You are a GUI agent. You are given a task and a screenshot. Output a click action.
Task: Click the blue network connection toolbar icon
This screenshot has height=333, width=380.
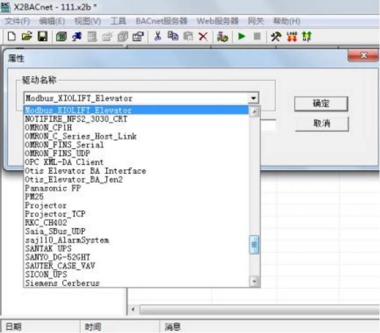76,37
